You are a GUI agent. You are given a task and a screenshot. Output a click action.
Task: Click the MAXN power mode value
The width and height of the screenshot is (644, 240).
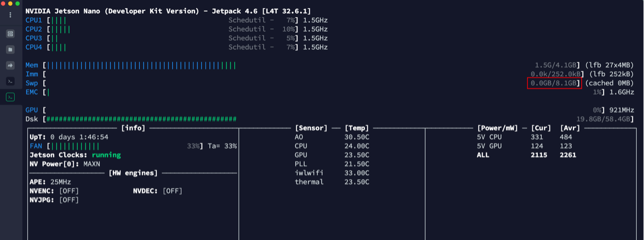(x=92, y=164)
